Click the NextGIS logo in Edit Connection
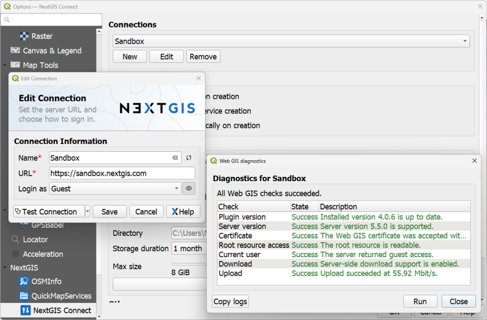This screenshot has height=320, width=487. [x=157, y=108]
